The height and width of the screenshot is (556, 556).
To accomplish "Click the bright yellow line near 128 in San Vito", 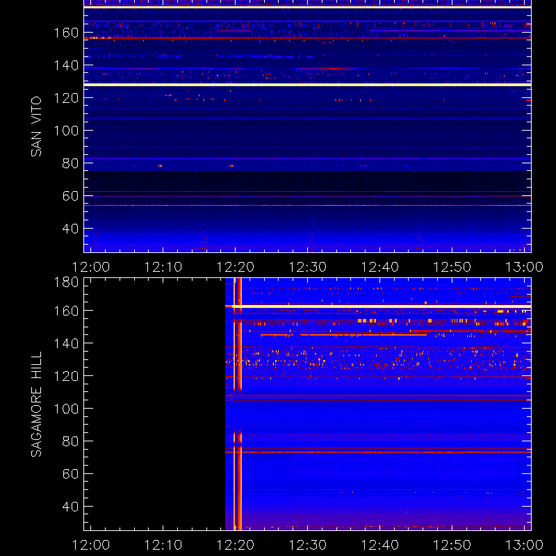I will click(x=307, y=85).
